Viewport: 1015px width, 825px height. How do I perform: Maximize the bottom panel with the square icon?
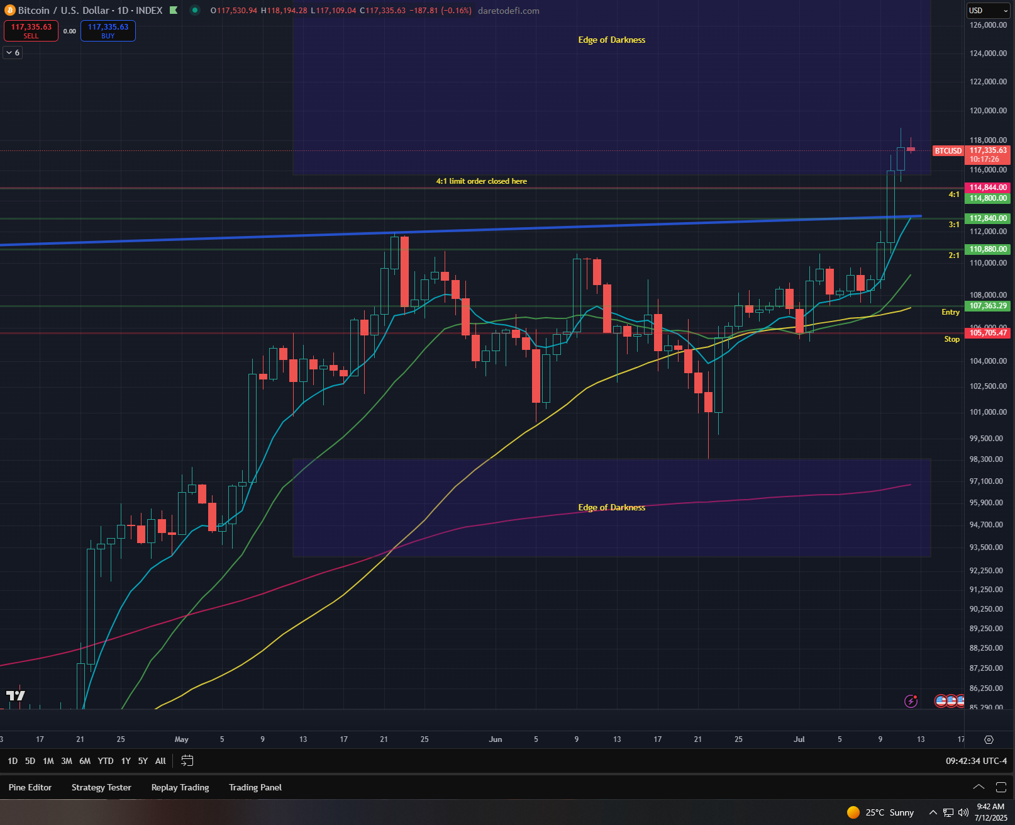click(1001, 787)
